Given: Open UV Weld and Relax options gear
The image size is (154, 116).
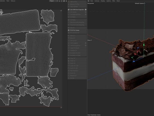Looking at the screenshot, I should (x=86, y=15).
